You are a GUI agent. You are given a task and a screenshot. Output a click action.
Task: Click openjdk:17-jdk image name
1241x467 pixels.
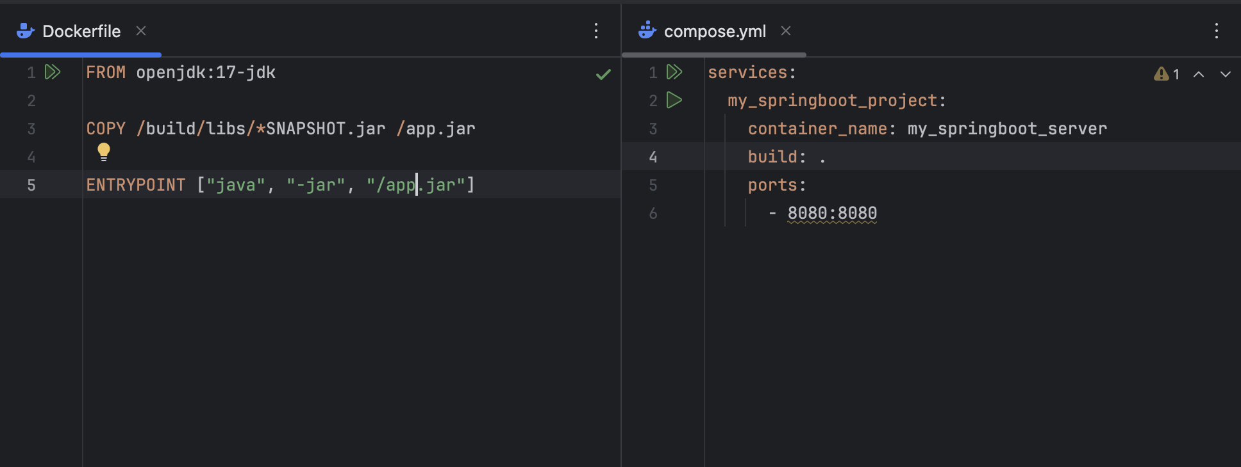click(x=206, y=72)
